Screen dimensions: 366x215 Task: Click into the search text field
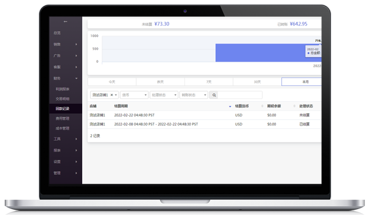coord(240,95)
